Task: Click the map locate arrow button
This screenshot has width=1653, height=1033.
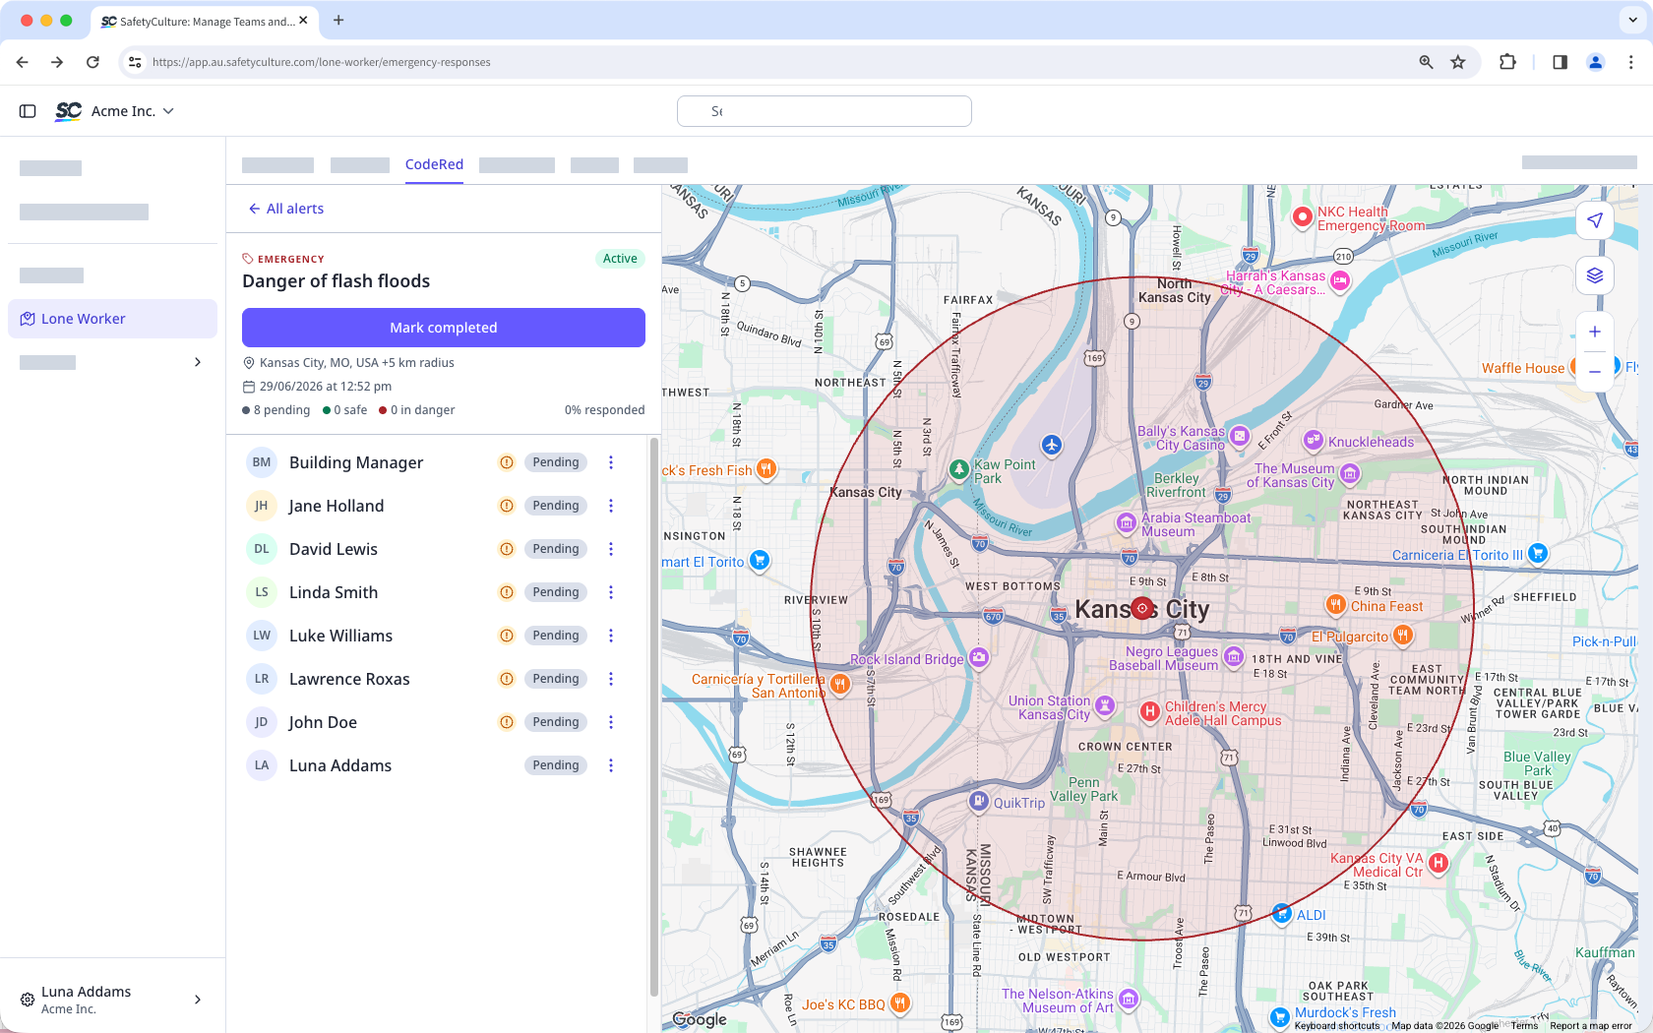Action: point(1595,220)
